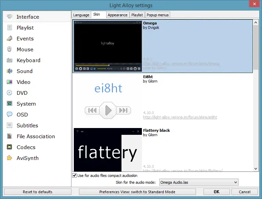
Task: Click the Video monitor icon
Action: point(10,82)
